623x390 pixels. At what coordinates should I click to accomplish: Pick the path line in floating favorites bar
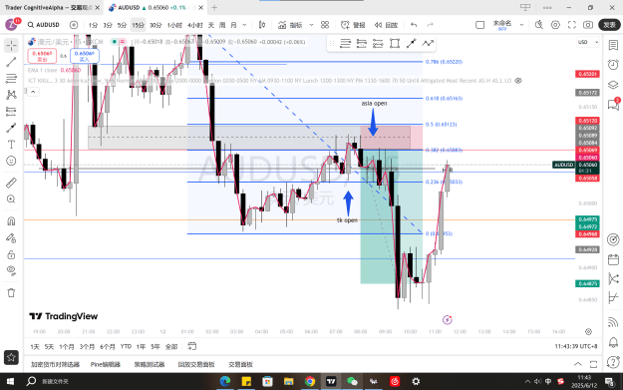(428, 43)
